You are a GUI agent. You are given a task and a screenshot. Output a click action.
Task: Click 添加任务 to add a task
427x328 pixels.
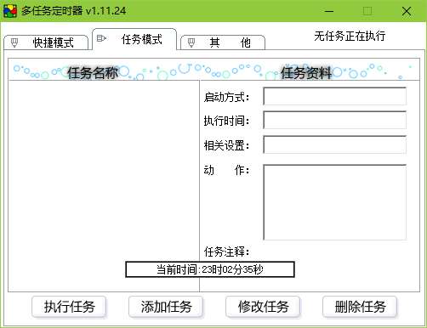click(166, 307)
